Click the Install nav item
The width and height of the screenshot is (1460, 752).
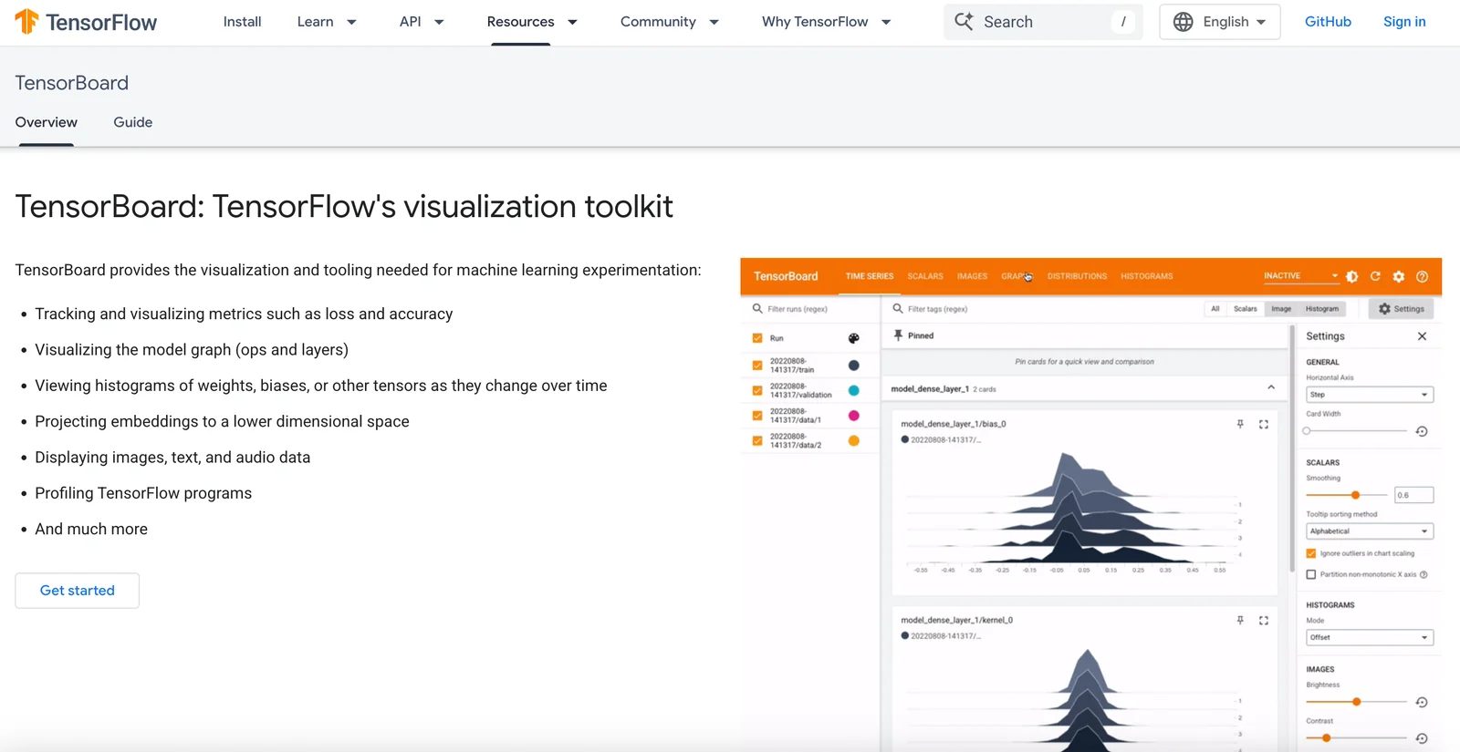[242, 22]
